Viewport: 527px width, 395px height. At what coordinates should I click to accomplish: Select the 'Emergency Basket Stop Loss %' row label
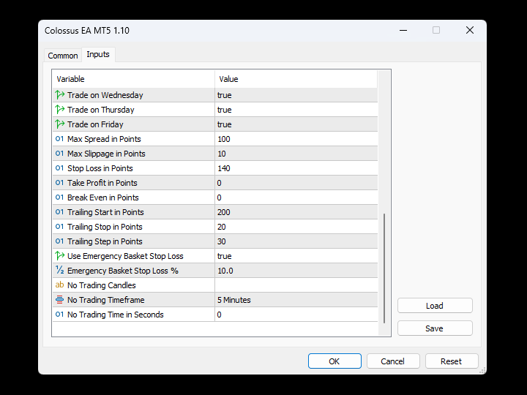(x=123, y=271)
